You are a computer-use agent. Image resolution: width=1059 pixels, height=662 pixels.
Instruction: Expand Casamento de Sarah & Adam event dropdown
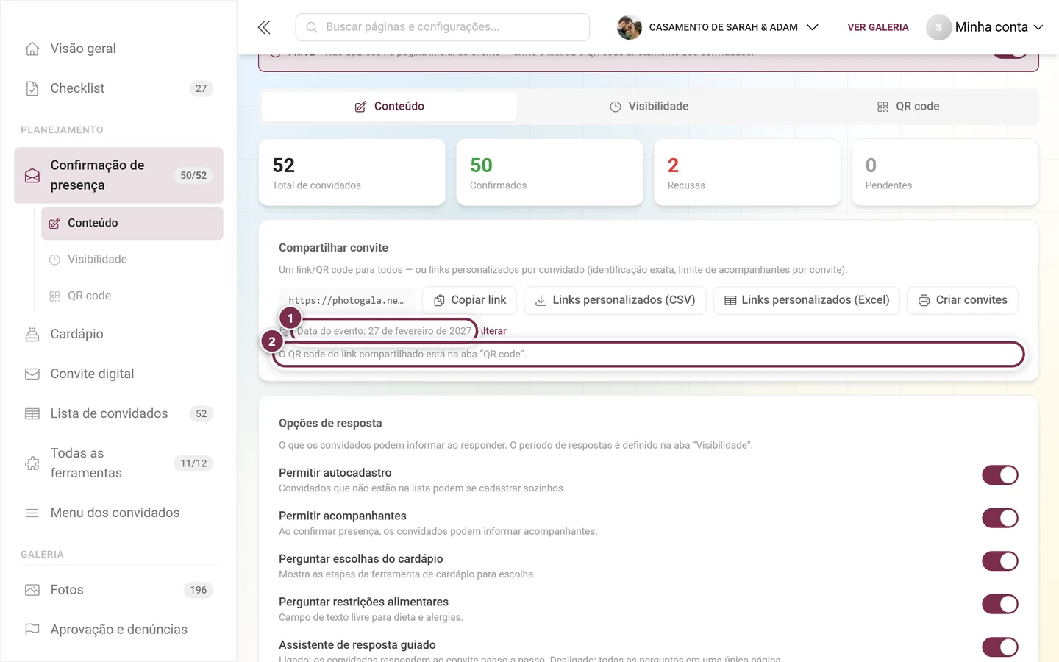(x=718, y=27)
